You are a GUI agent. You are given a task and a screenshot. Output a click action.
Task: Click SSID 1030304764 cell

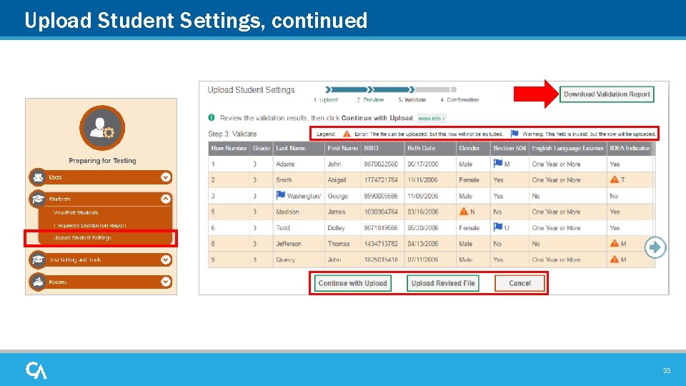(381, 212)
